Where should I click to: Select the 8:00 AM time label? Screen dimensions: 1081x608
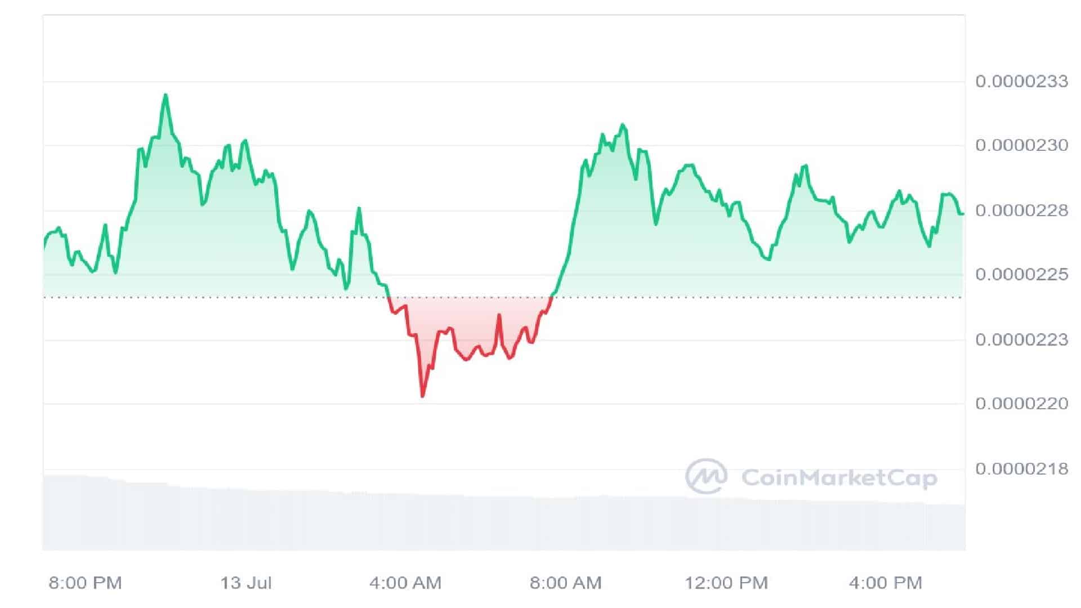tap(565, 583)
